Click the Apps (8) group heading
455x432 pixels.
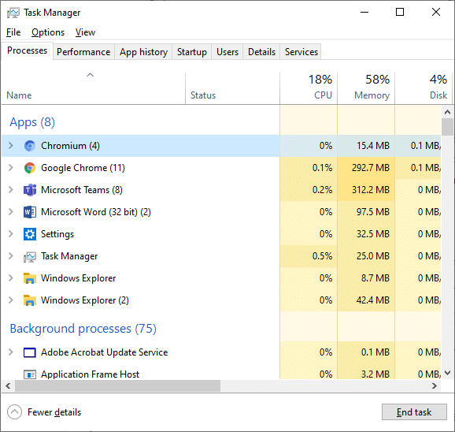tap(32, 122)
